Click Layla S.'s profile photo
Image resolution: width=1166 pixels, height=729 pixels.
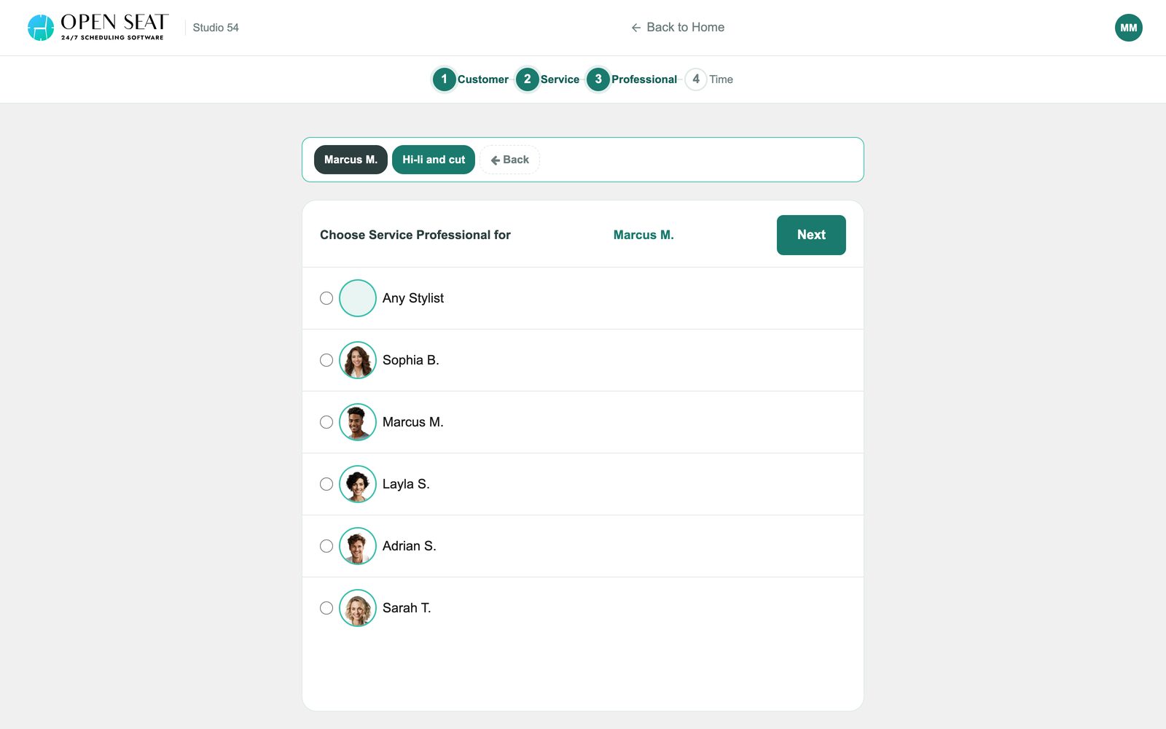coord(358,484)
